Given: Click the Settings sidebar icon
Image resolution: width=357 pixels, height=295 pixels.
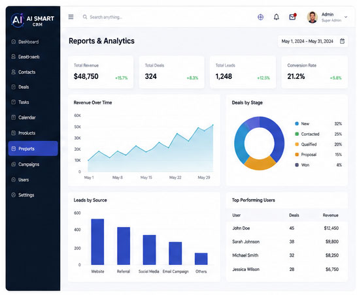Looking at the screenshot, I should click(14, 194).
